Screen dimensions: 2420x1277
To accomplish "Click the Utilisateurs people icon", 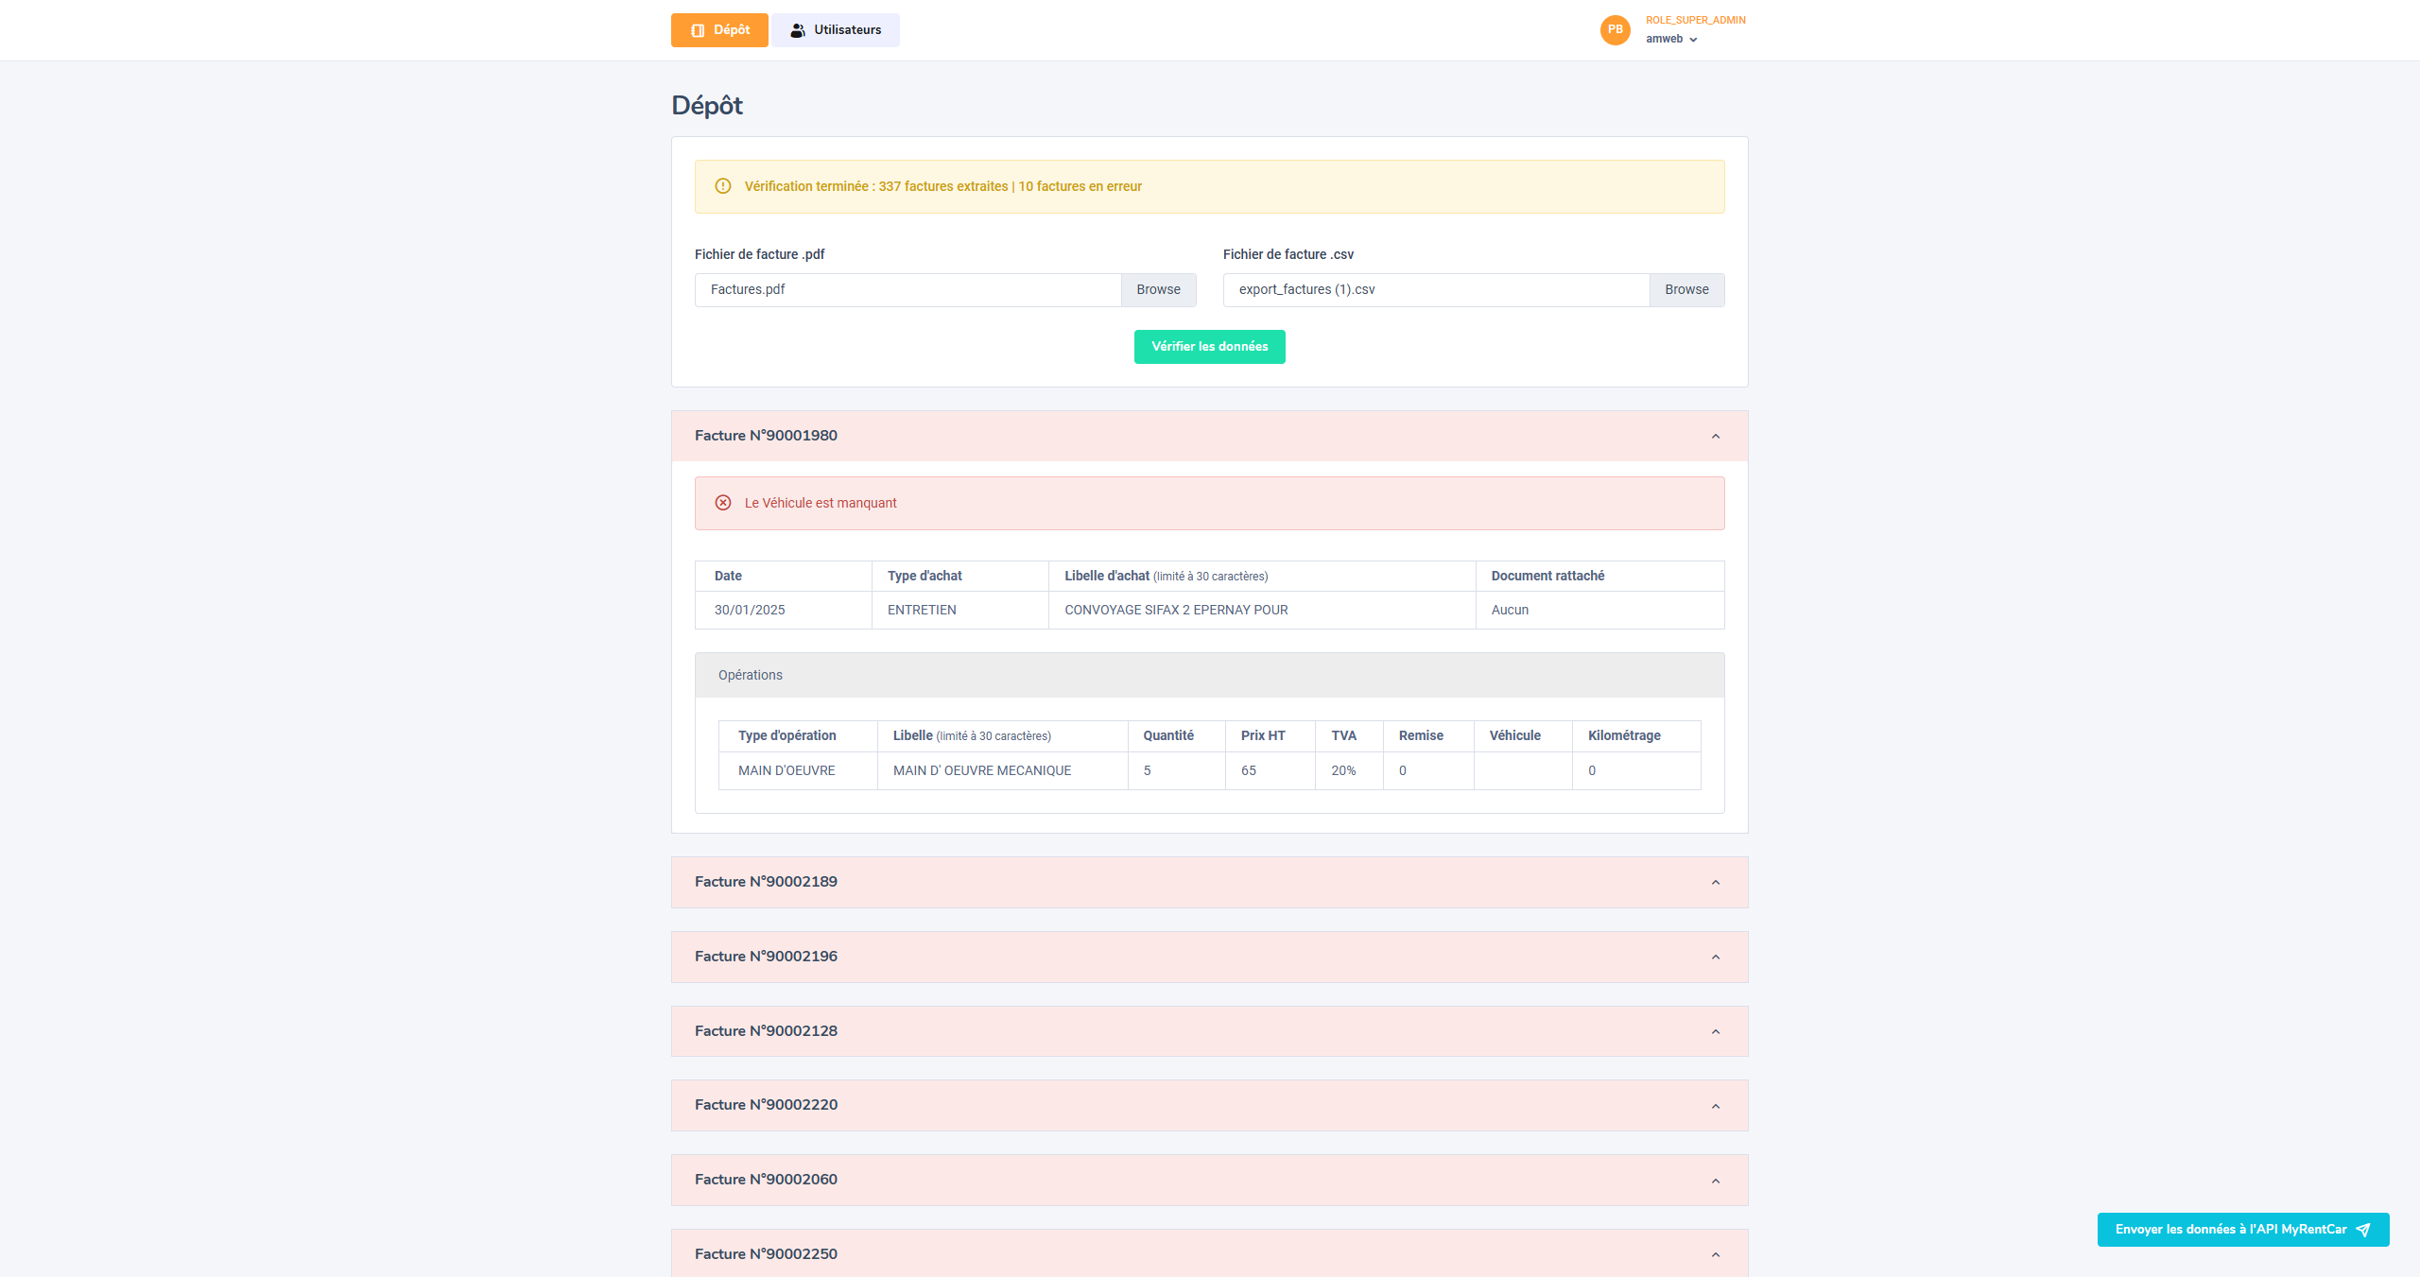I will click(798, 30).
